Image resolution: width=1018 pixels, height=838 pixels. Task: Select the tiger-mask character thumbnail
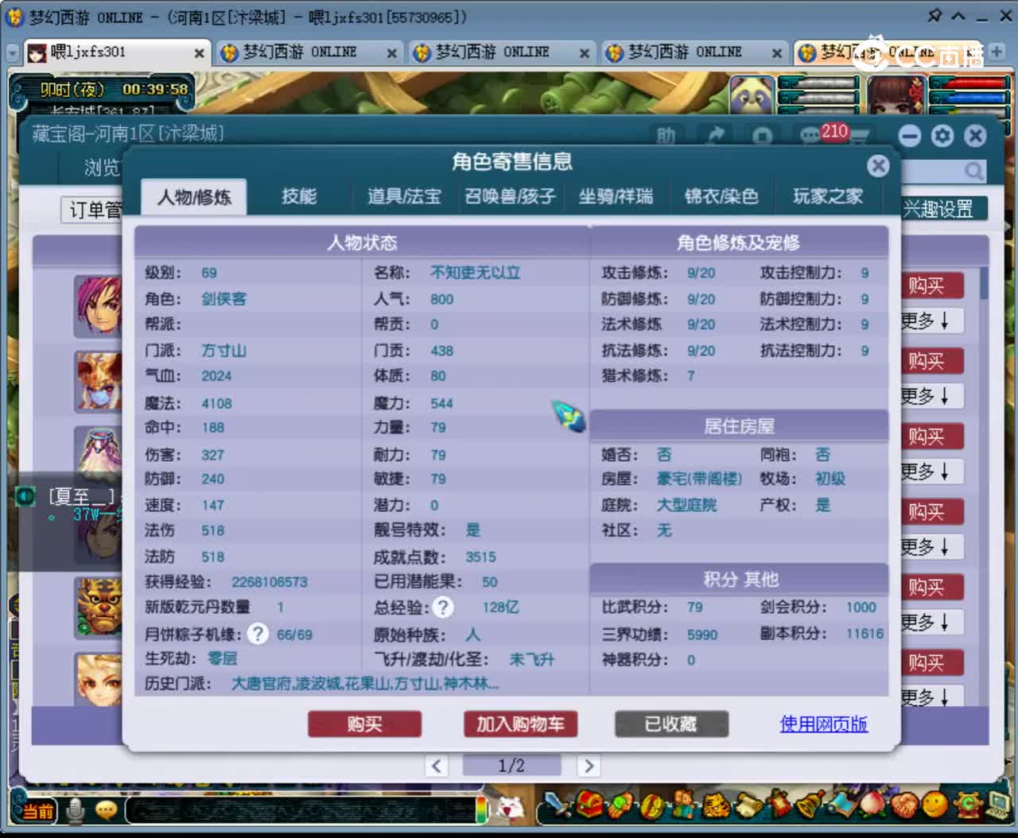[x=98, y=607]
